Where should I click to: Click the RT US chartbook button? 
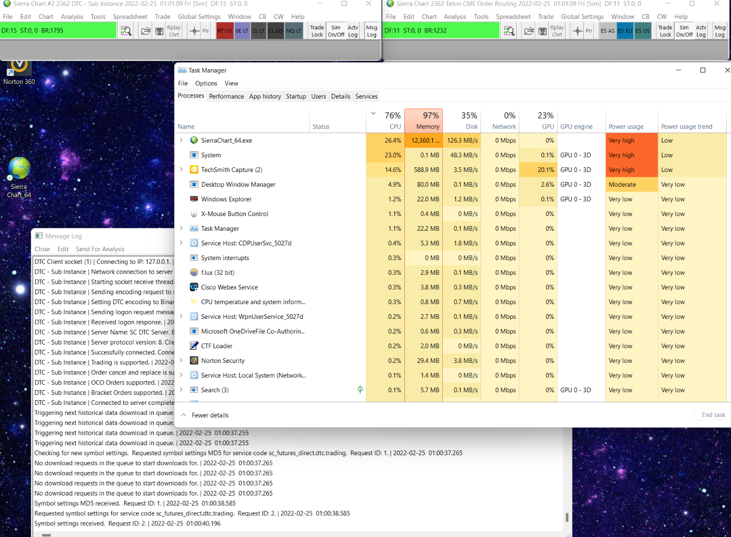(225, 31)
